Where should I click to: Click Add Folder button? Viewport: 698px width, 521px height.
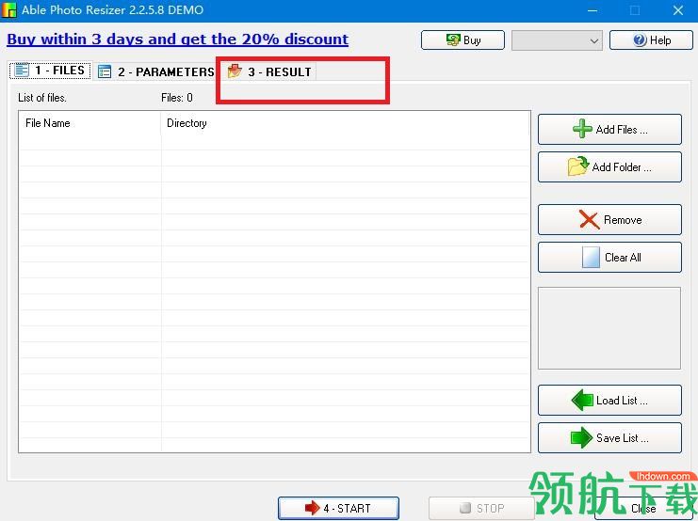[609, 167]
